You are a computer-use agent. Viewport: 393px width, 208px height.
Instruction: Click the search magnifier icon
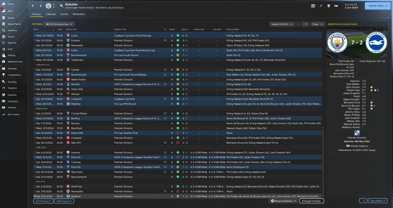pos(61,6)
